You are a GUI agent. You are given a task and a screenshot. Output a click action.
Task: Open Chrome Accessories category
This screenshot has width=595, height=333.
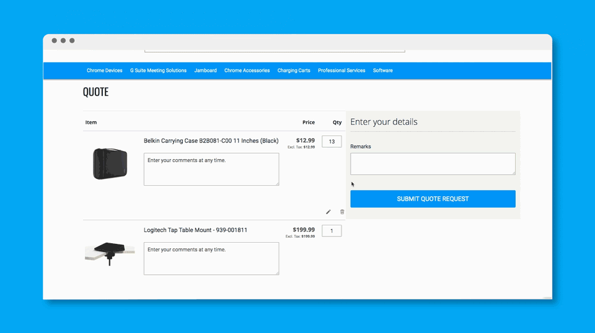tap(247, 71)
